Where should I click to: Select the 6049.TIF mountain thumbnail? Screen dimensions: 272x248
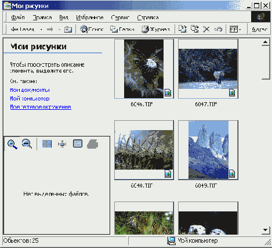click(x=208, y=150)
